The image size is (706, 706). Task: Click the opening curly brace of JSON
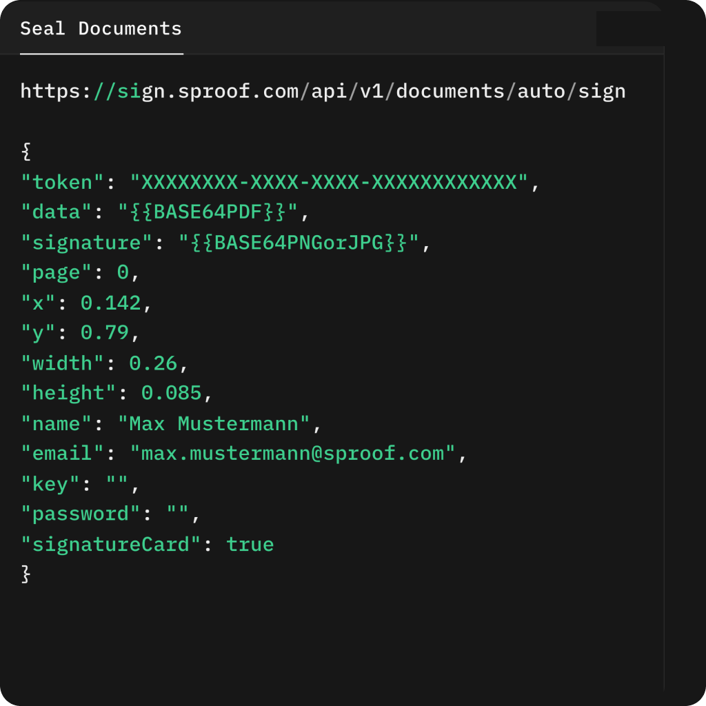pyautogui.click(x=26, y=152)
